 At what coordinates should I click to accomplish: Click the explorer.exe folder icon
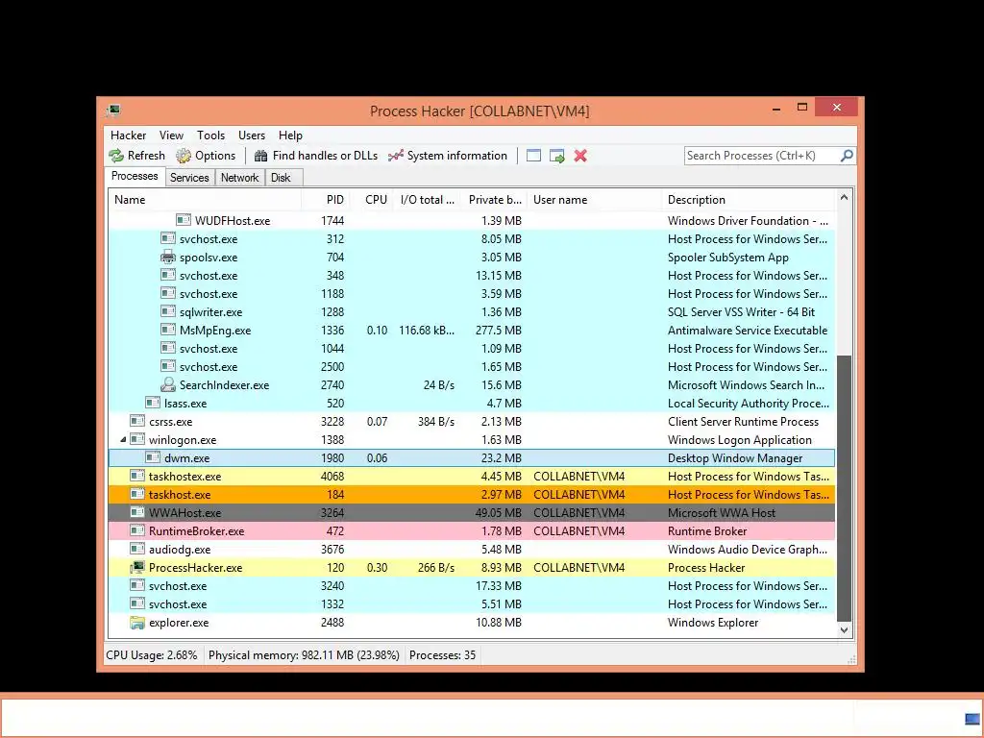pyautogui.click(x=136, y=623)
